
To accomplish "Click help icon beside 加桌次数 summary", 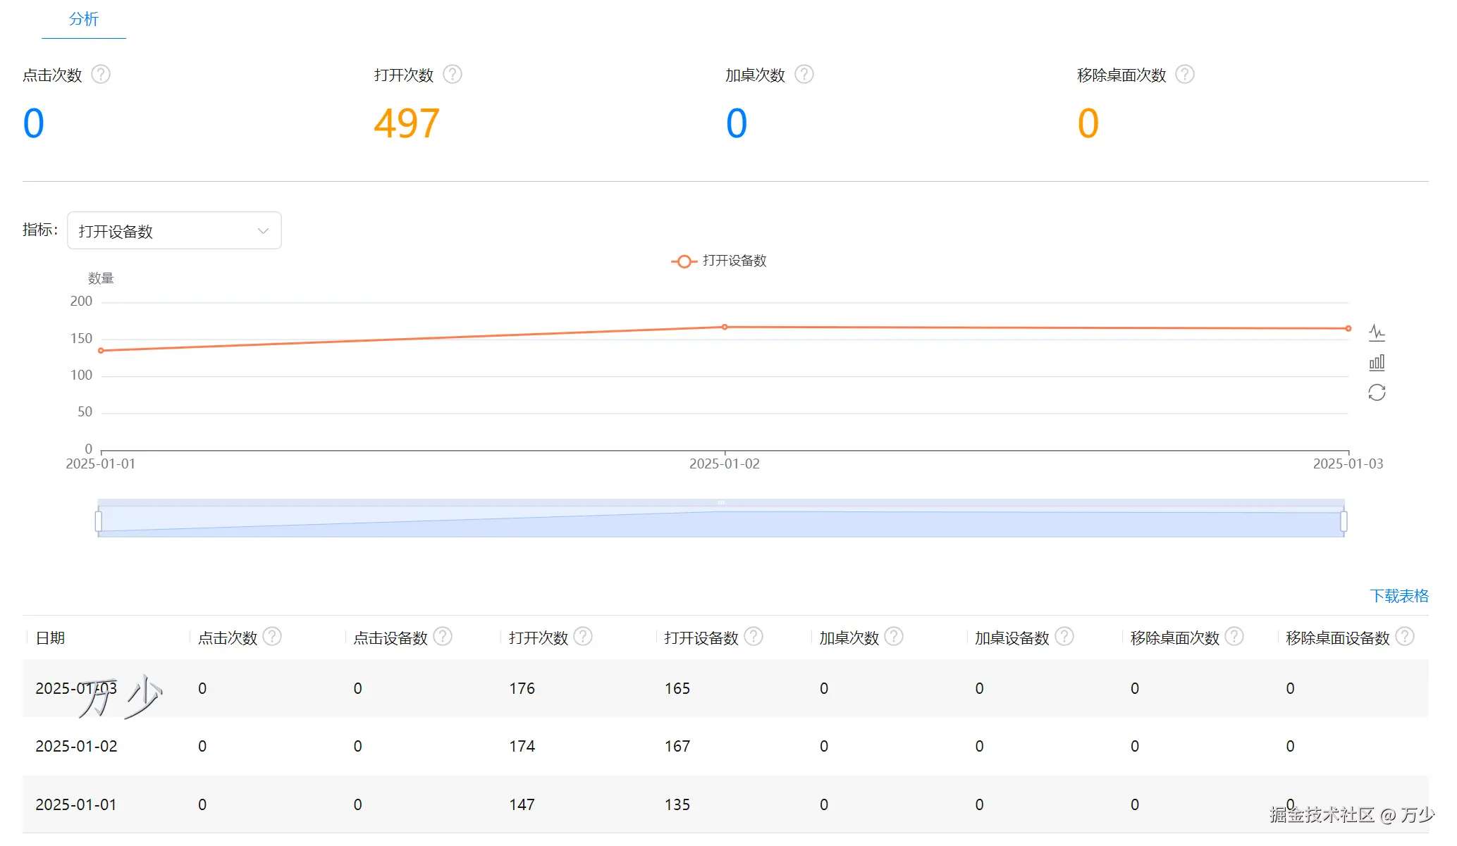I will 804,75.
